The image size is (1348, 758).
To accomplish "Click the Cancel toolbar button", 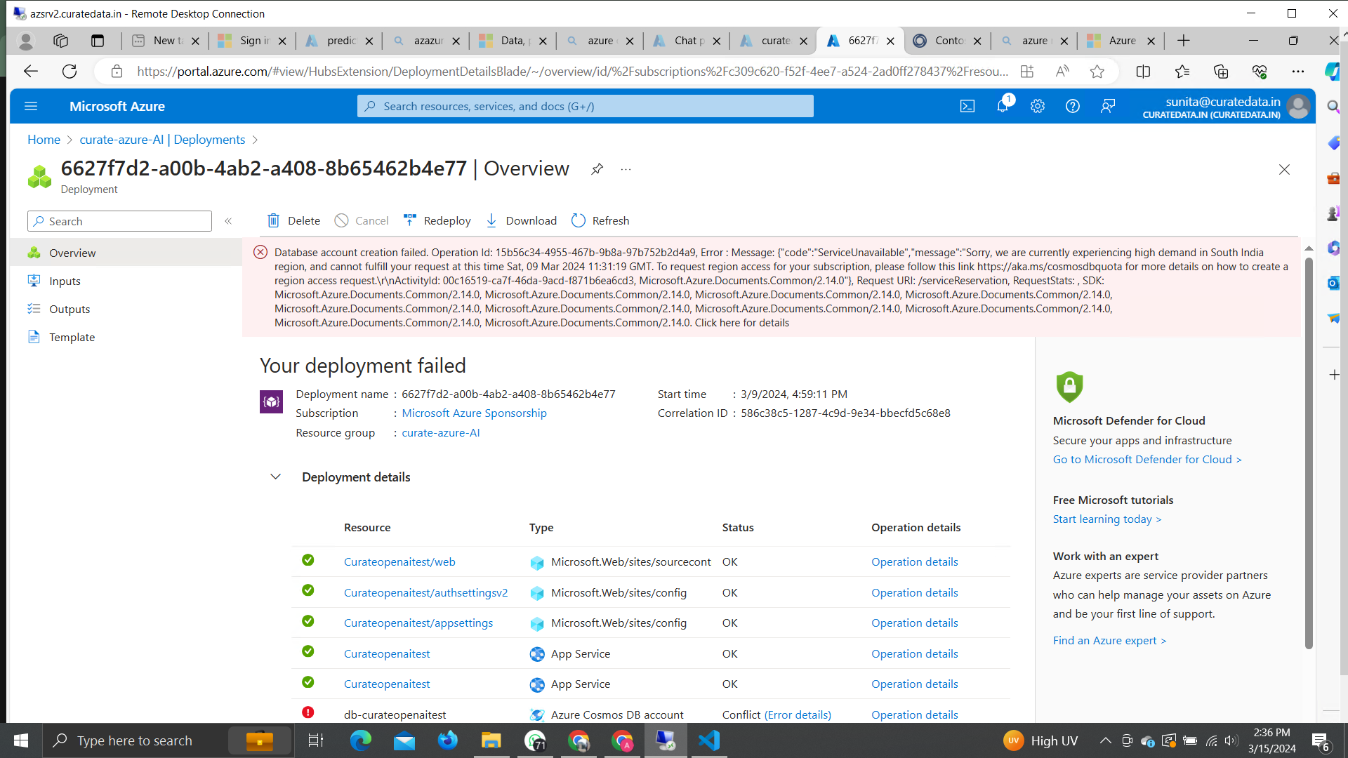I will (x=362, y=220).
